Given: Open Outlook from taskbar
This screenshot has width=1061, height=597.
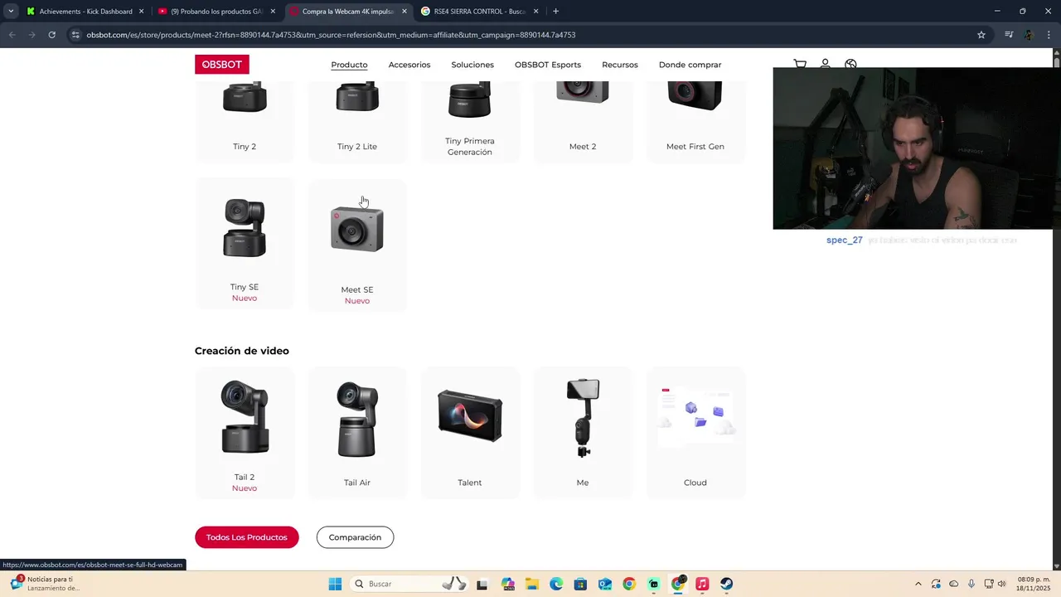Looking at the screenshot, I should (x=605, y=584).
